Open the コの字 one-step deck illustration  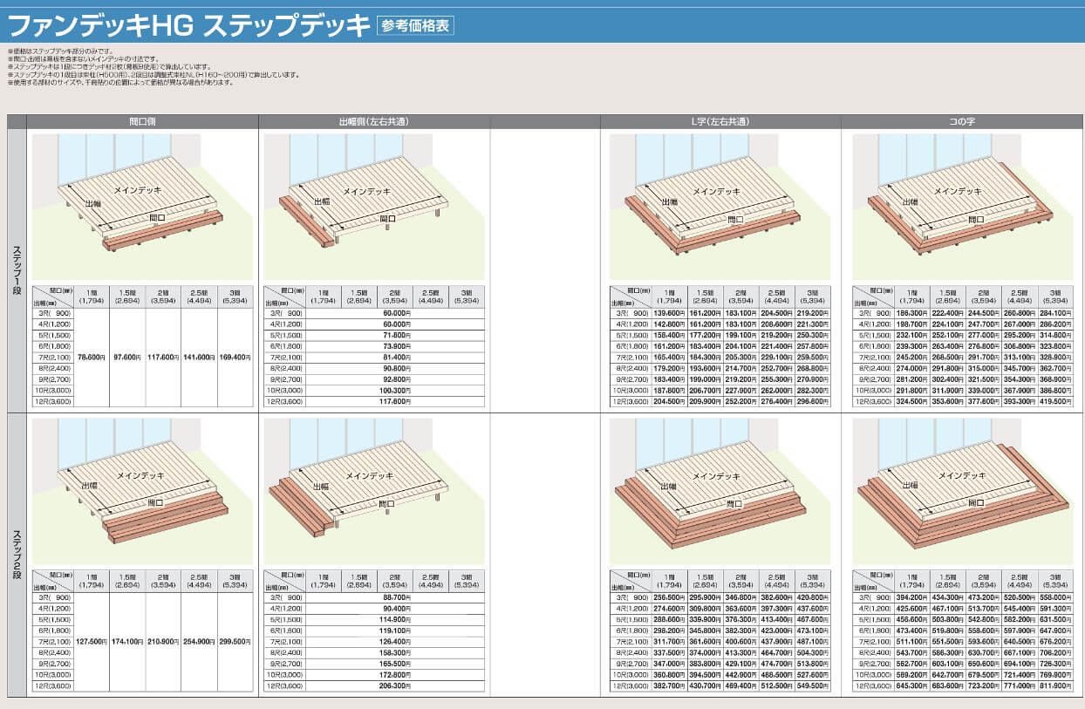click(x=963, y=207)
